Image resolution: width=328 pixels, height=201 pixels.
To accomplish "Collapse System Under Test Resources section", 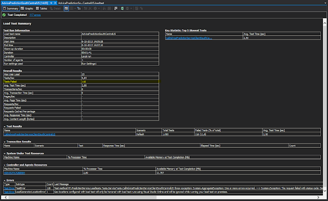I will [5, 153].
